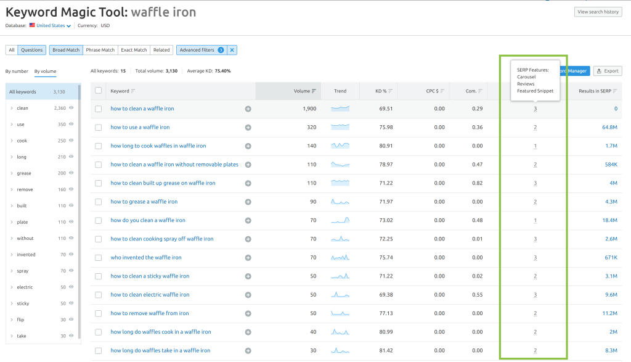Expand the 'invented' keyword group chevron
This screenshot has height=362, width=631.
12,255
